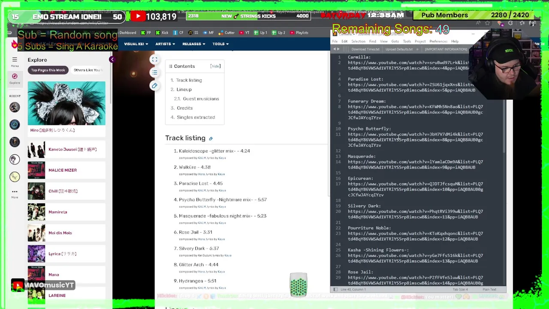Switch to Download Times.txt tab
This screenshot has width=549, height=309.
(365, 49)
